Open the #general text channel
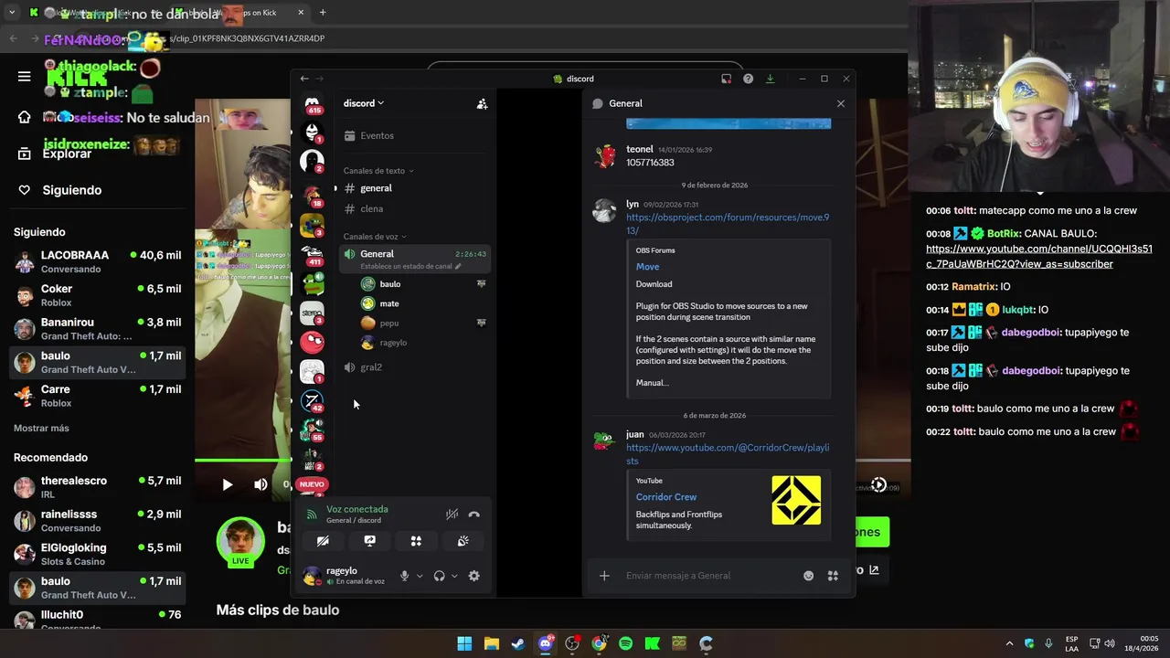1170x658 pixels. [413, 188]
